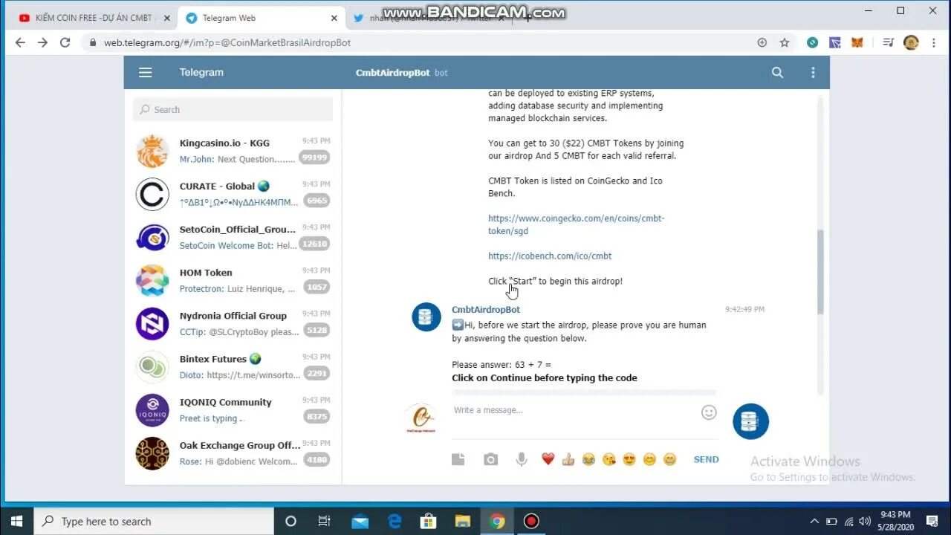Screen dimensions: 951x535
Task: Attach a file using the document icon
Action: click(x=458, y=459)
